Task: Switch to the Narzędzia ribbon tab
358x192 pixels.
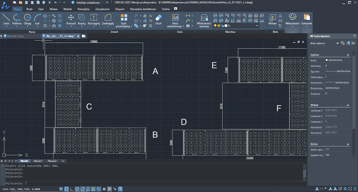Action: tap(84, 9)
